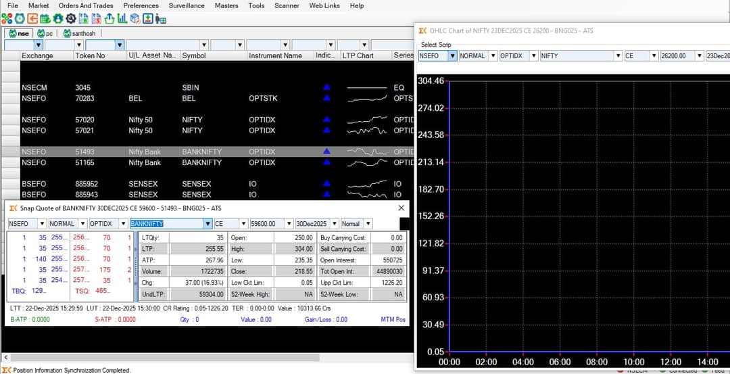Click the blue up-triangle indicator in SBIN row

click(x=326, y=87)
